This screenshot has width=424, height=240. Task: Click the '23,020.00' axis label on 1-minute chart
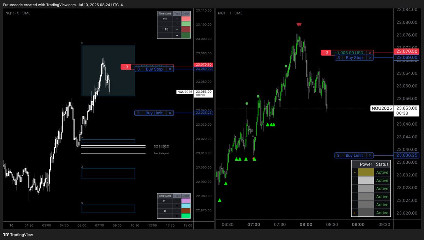click(x=407, y=213)
